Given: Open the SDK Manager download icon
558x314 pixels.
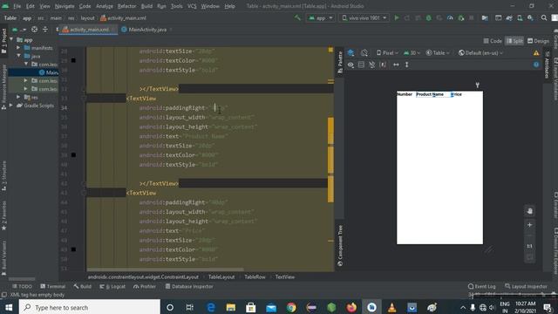Looking at the screenshot, I should [530, 17].
